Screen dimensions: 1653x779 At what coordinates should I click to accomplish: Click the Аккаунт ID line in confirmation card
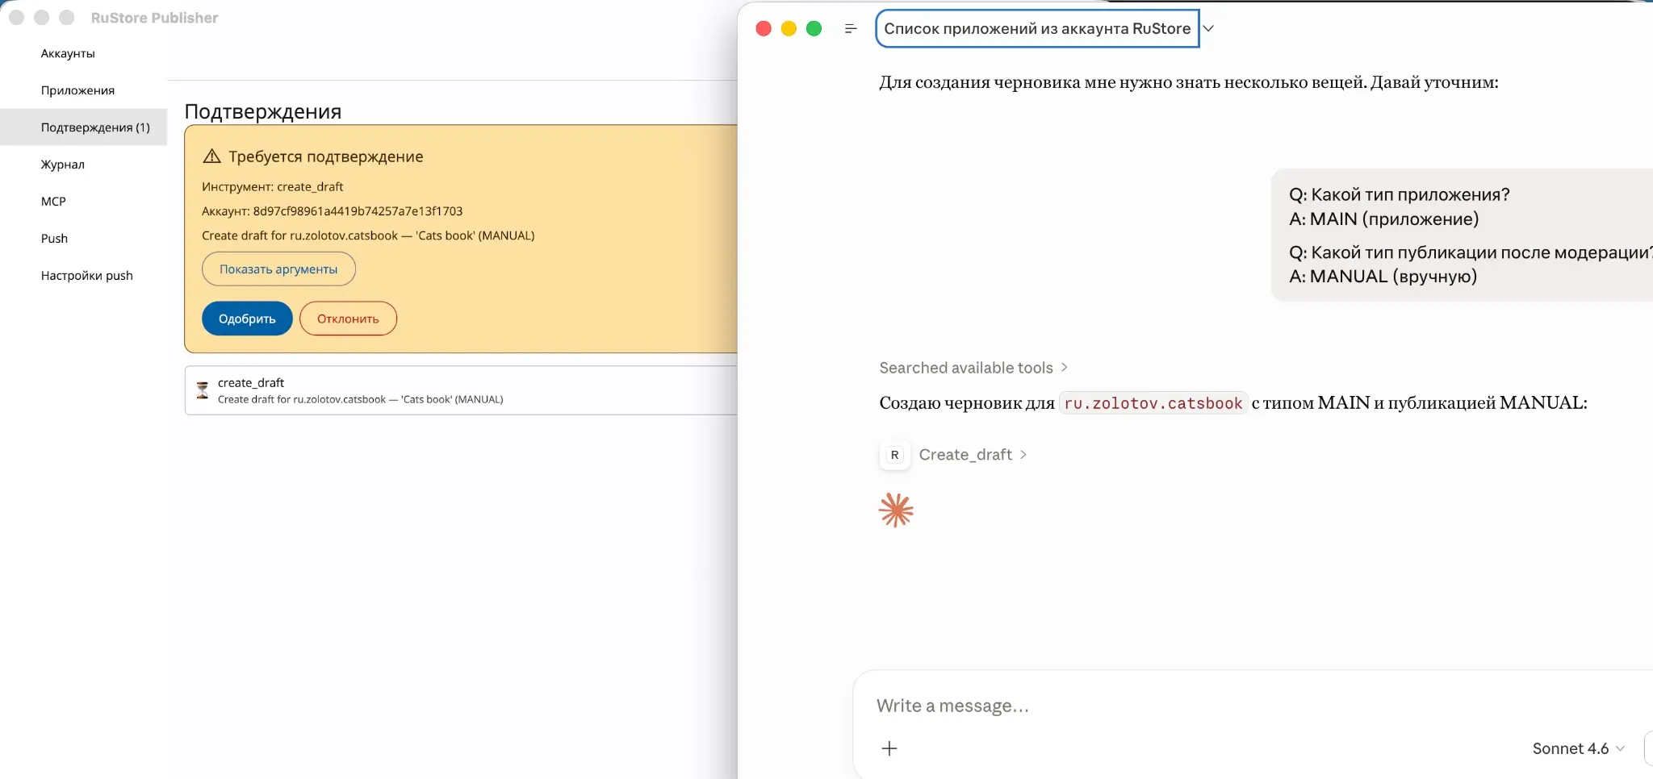pos(333,211)
